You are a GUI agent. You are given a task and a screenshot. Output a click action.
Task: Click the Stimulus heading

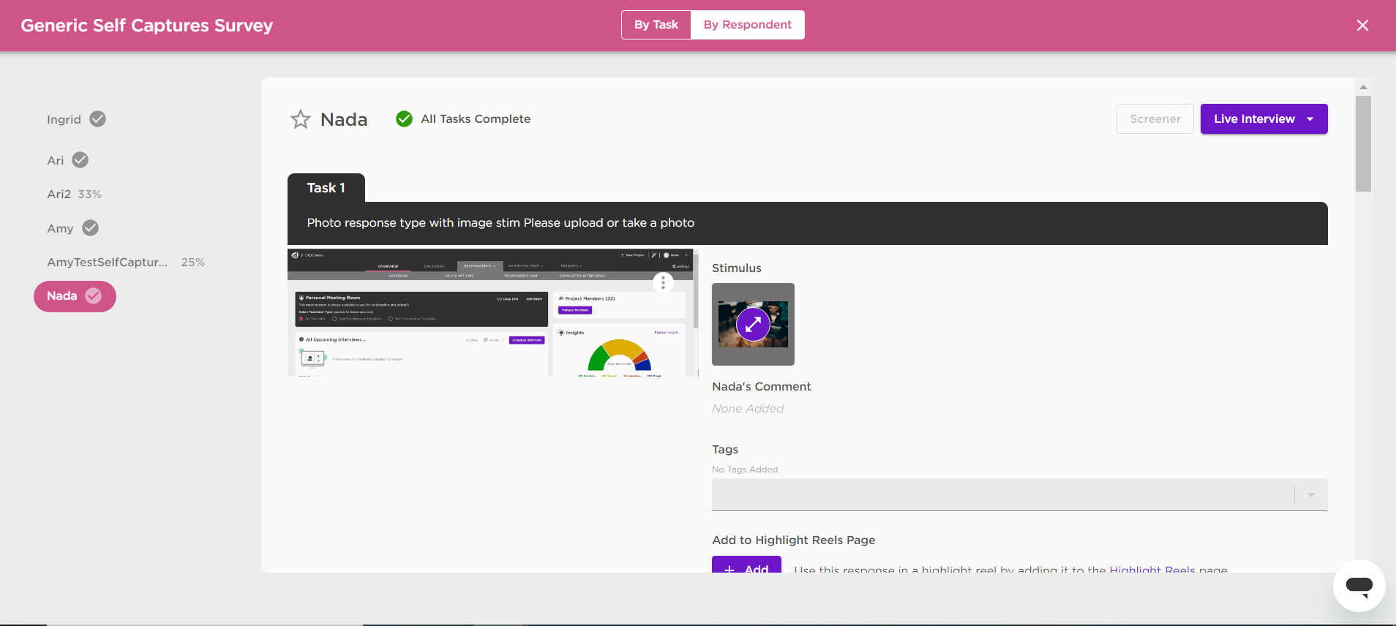point(737,268)
